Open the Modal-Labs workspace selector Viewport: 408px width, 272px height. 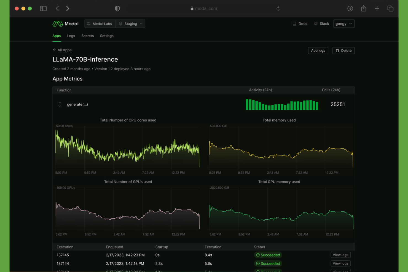pos(100,24)
